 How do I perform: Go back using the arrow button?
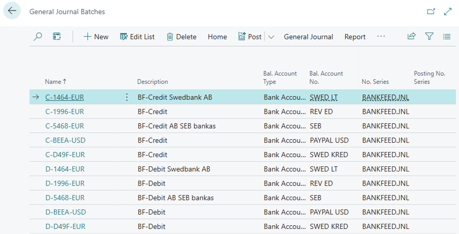12,11
